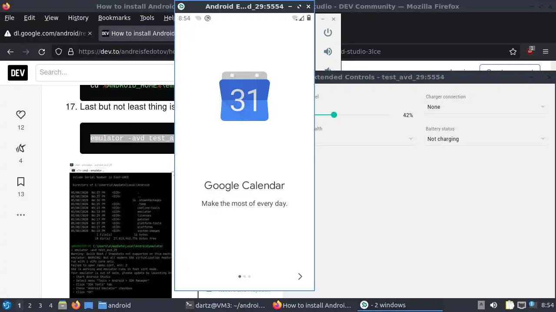Switch to the How to install Android tab

[x=137, y=33]
